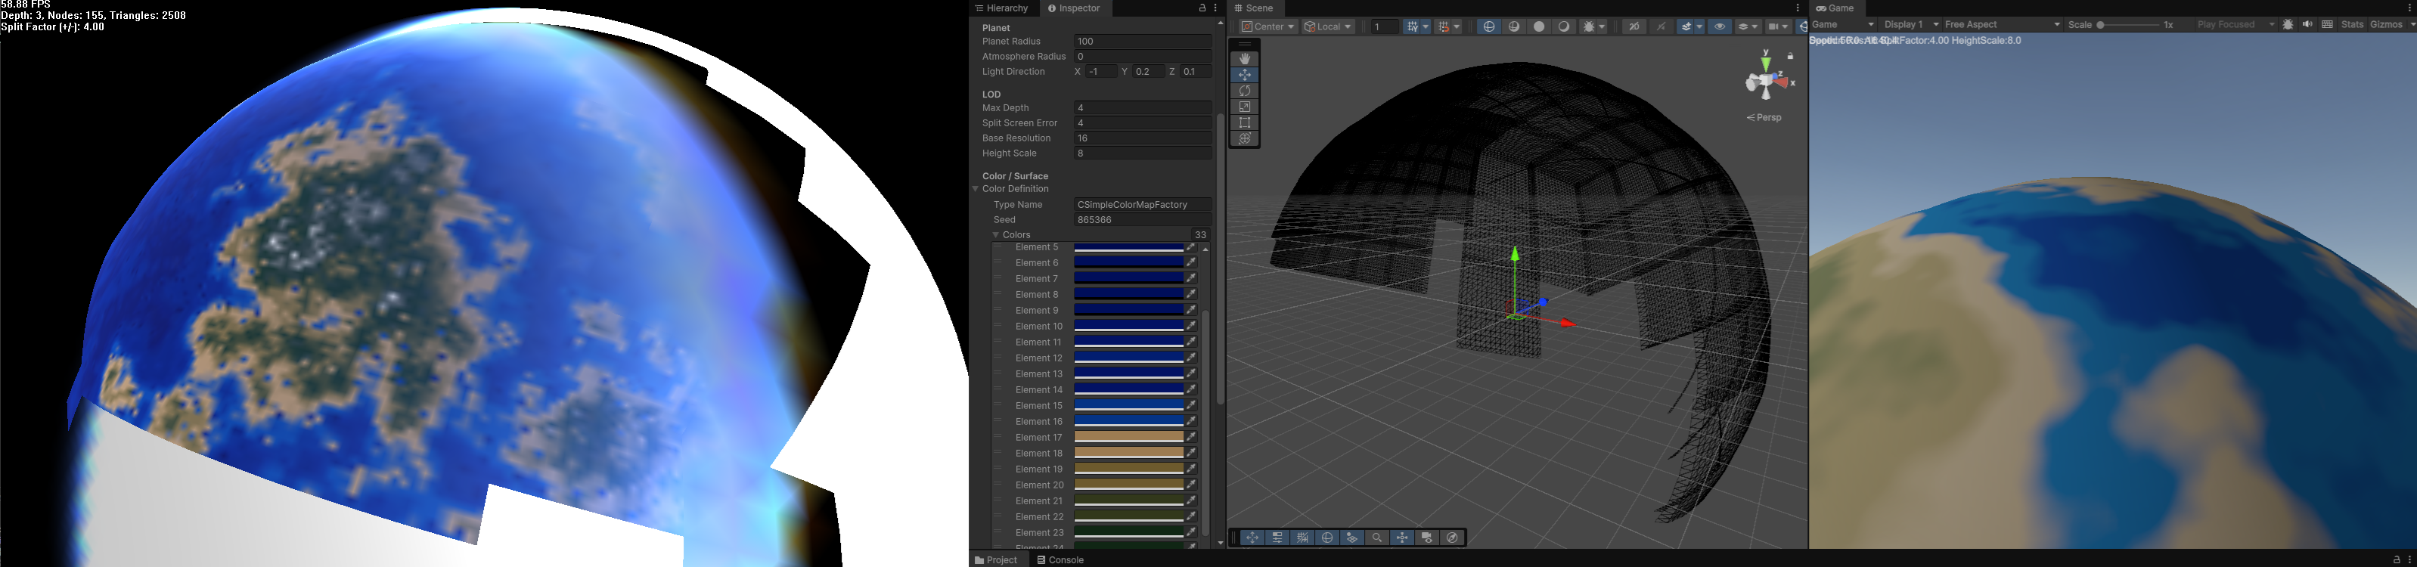Image resolution: width=2417 pixels, height=567 pixels.
Task: Click the Cameras overlay icon in bottom bar
Action: pos(1428,538)
